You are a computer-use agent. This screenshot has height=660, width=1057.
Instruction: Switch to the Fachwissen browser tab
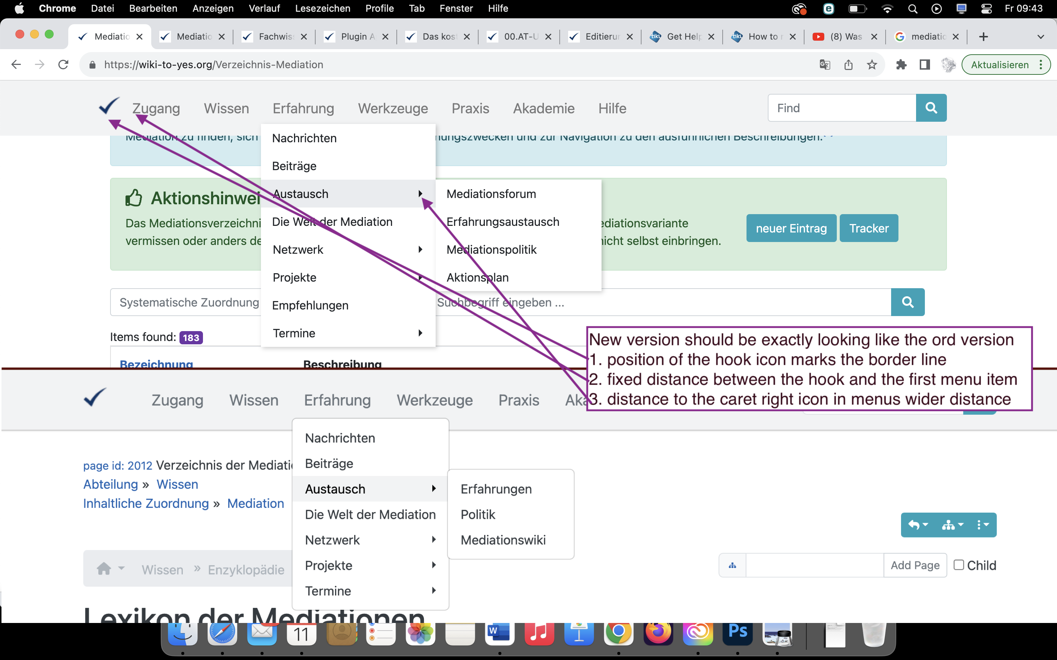[x=275, y=37]
